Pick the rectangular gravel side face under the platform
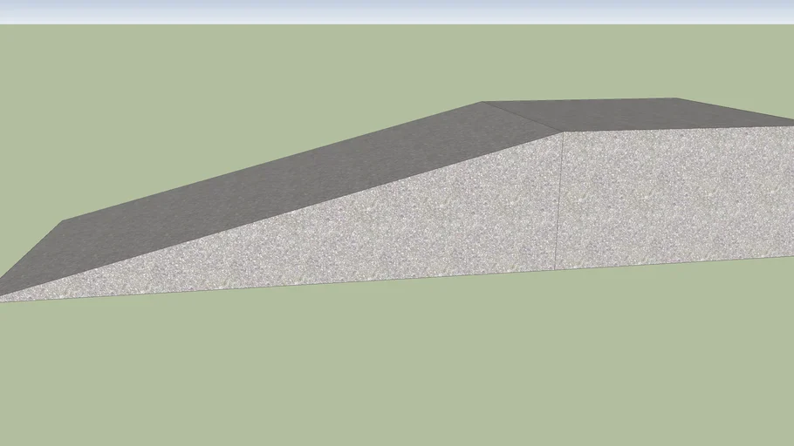The image size is (794, 446). (672, 196)
